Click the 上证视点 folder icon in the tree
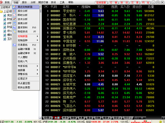 1,11
